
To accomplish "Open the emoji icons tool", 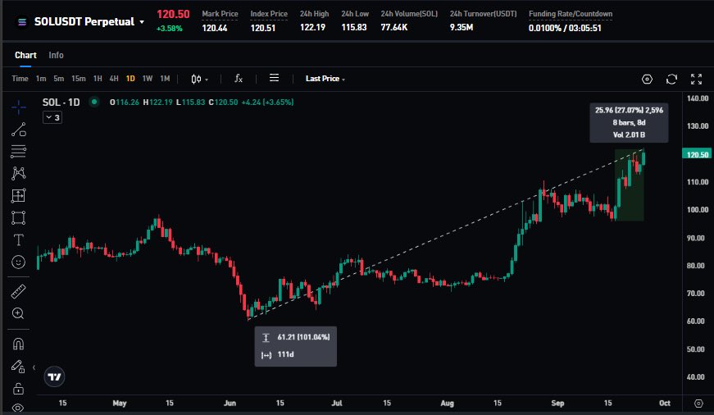I will [x=19, y=262].
